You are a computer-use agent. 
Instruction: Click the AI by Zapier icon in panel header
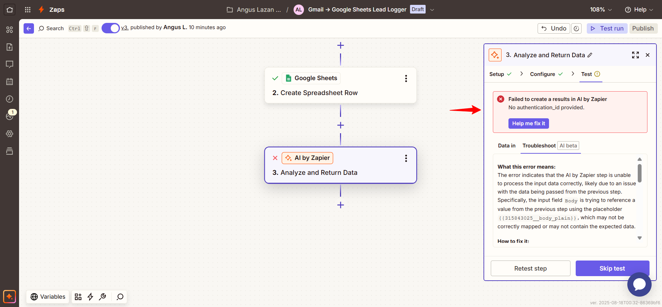495,55
